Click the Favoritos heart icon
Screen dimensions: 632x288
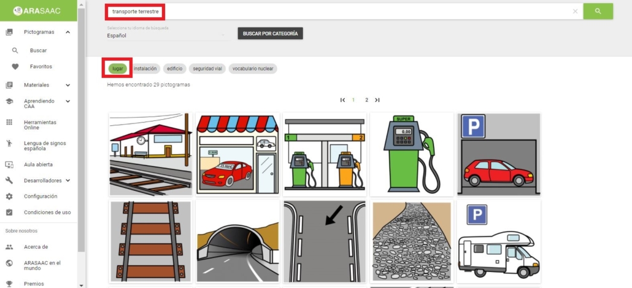(x=15, y=66)
